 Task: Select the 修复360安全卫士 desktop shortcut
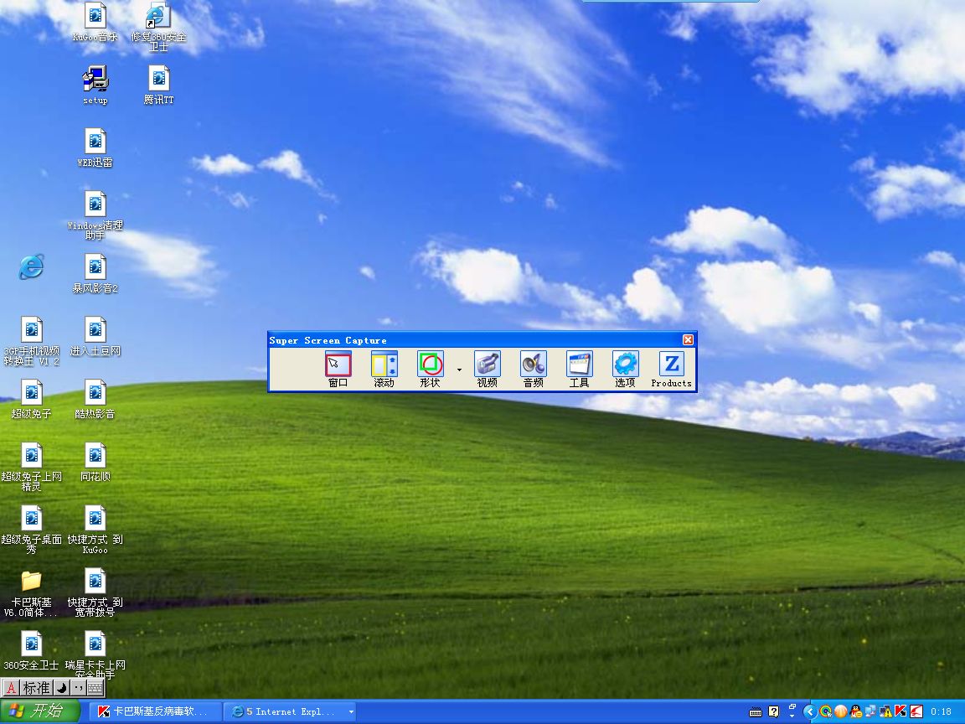click(x=158, y=27)
